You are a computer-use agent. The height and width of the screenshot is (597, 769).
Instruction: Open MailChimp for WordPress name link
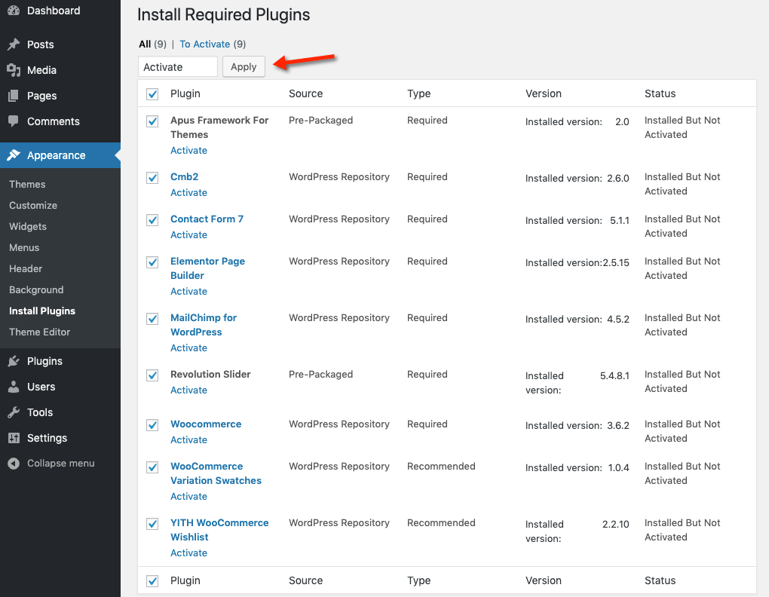[204, 324]
